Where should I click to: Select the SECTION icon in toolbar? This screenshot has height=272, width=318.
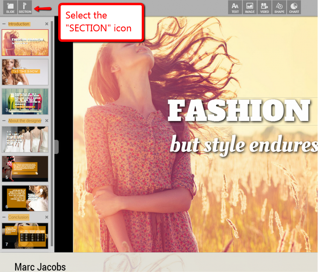25,7
